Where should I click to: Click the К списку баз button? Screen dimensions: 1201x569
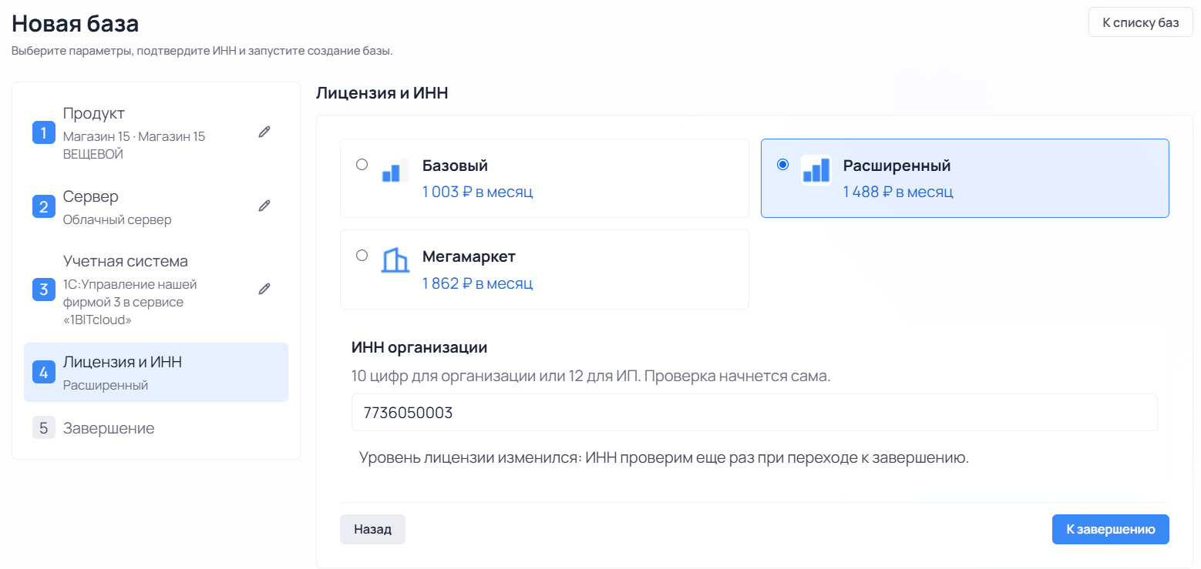coord(1141,22)
